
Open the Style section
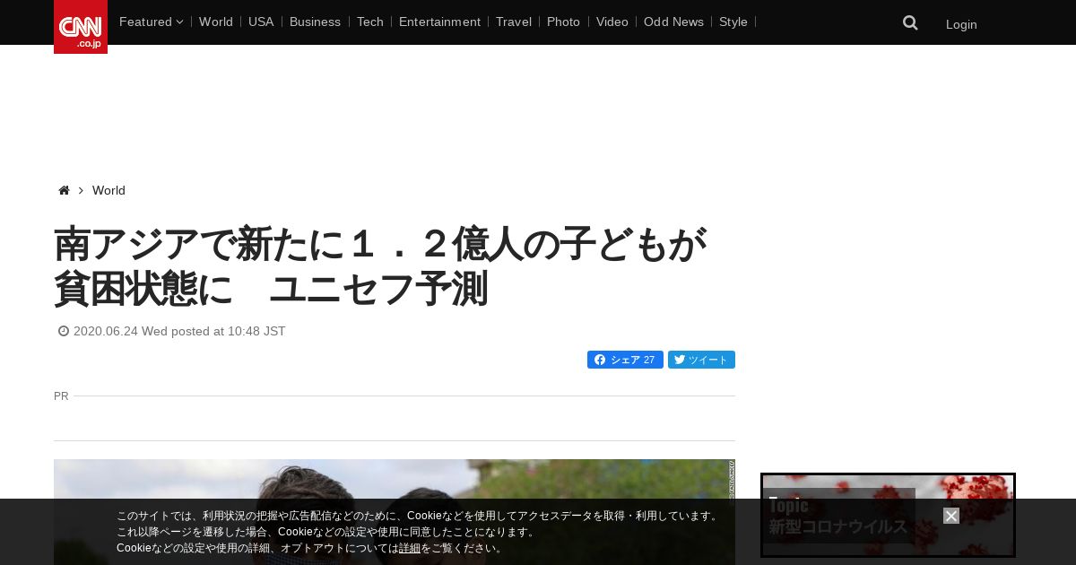point(733,22)
